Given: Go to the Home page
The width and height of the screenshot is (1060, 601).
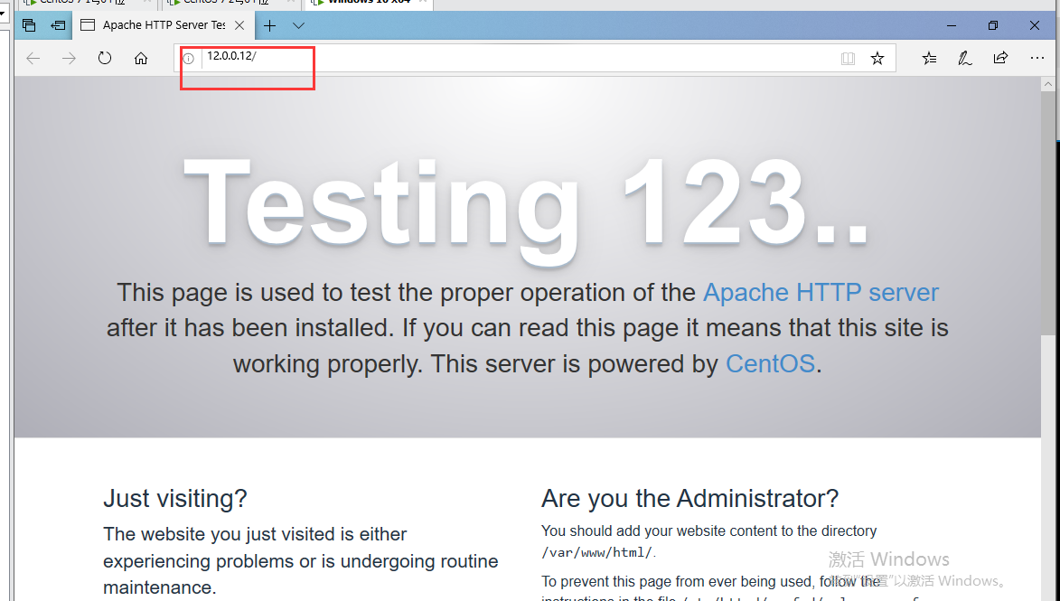Looking at the screenshot, I should point(141,58).
